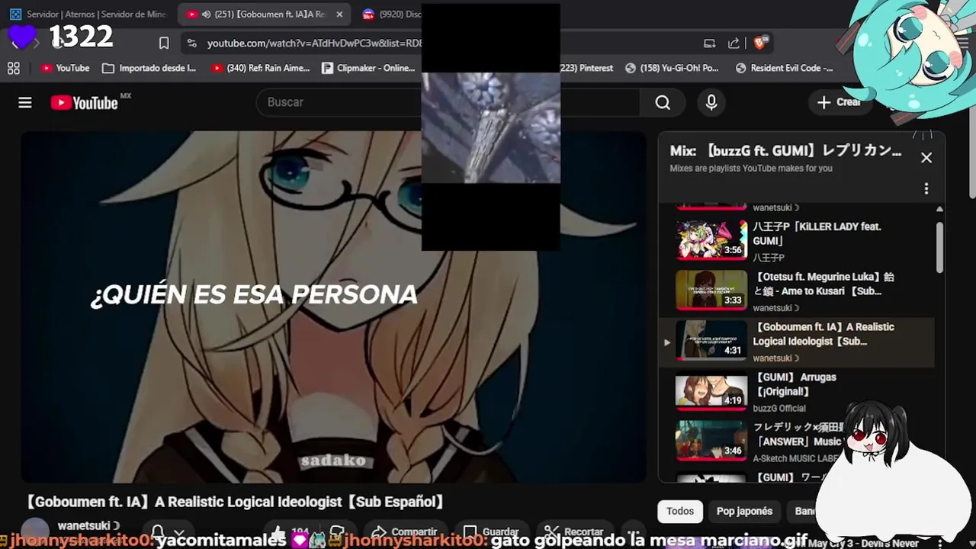Open the Brave Shields lion icon

tap(759, 43)
